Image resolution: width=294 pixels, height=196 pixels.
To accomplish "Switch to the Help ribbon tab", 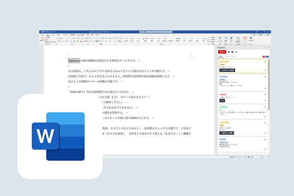I will tap(98, 35).
